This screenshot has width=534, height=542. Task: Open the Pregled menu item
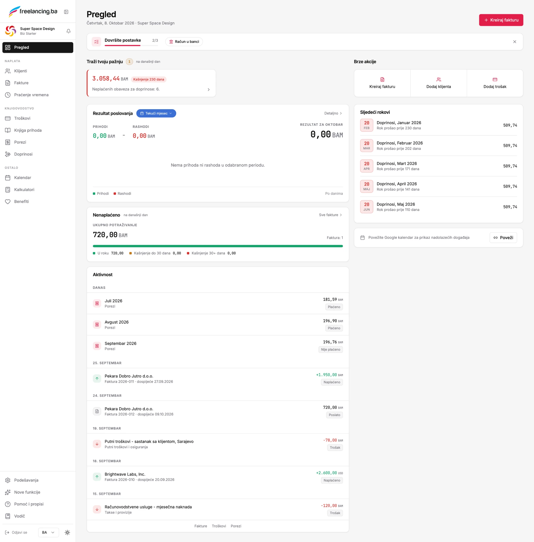(38, 47)
